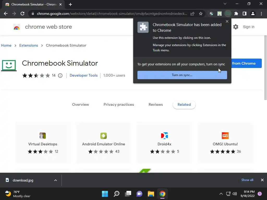Click Turn on sync button

[x=182, y=75]
